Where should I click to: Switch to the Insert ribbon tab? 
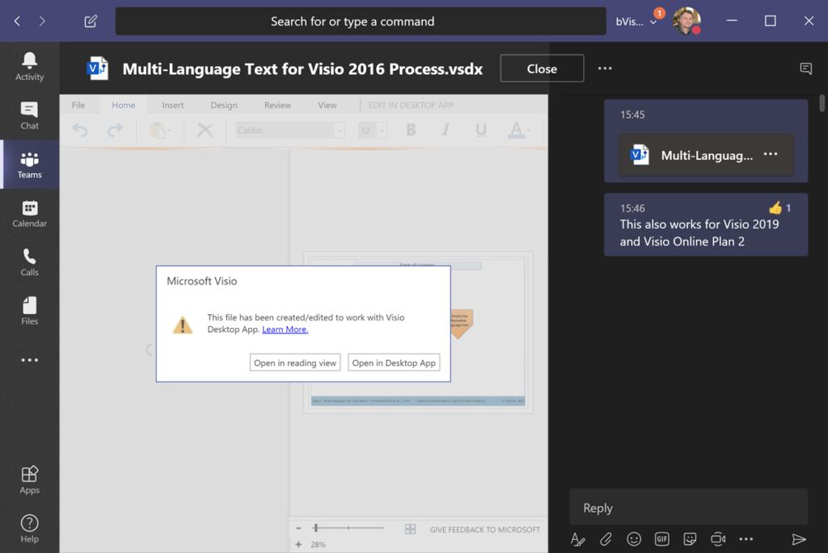tap(172, 105)
